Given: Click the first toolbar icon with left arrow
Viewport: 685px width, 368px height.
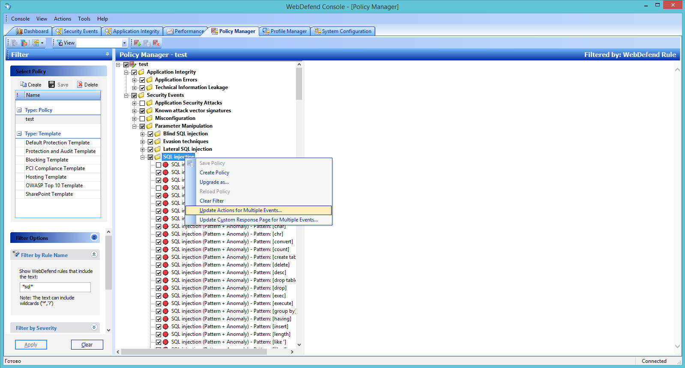Looking at the screenshot, I should (15, 43).
